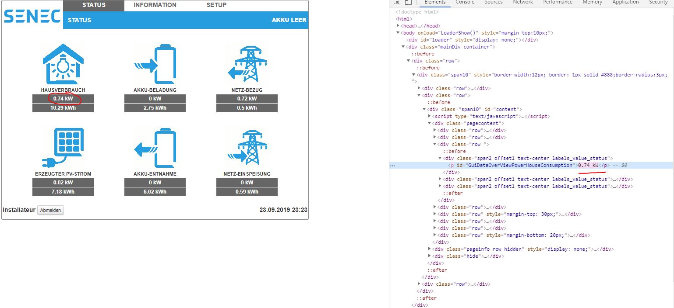This screenshot has width=674, height=308.
Task: Click the house consumption Hausverbrauch icon
Action: [63, 64]
